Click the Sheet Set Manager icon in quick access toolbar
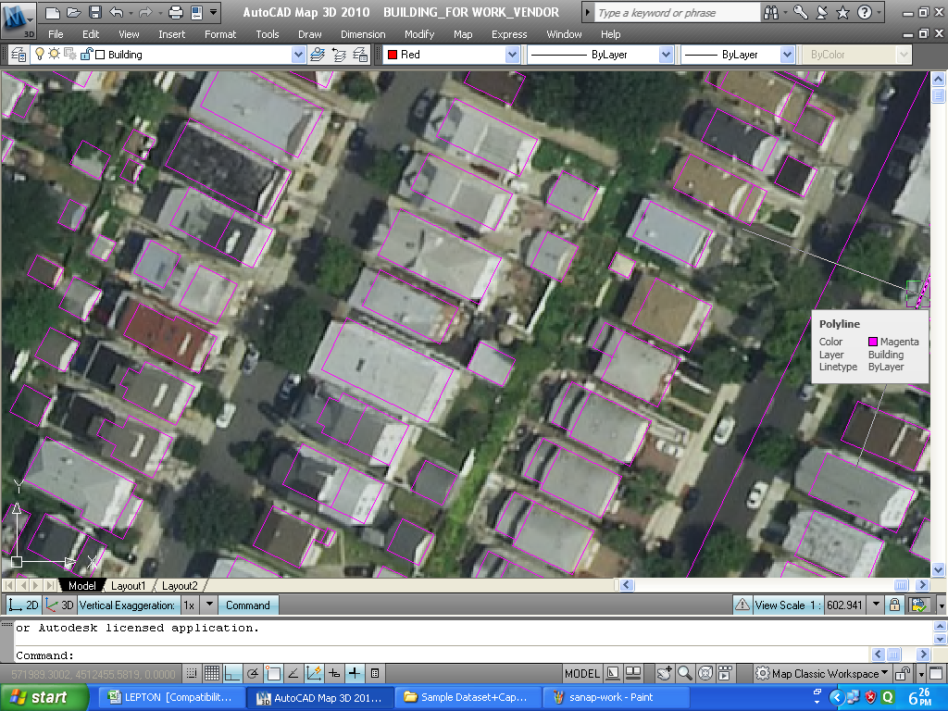This screenshot has height=711, width=948. pyautogui.click(x=196, y=12)
